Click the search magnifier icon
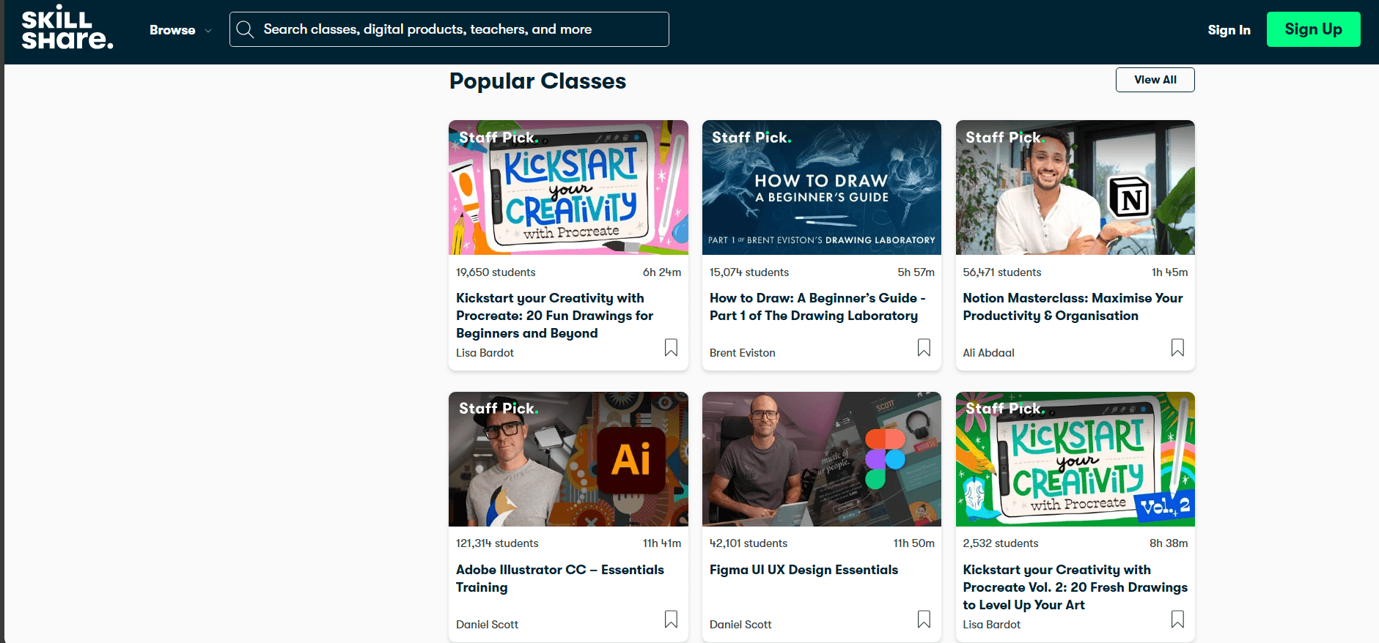 point(246,29)
